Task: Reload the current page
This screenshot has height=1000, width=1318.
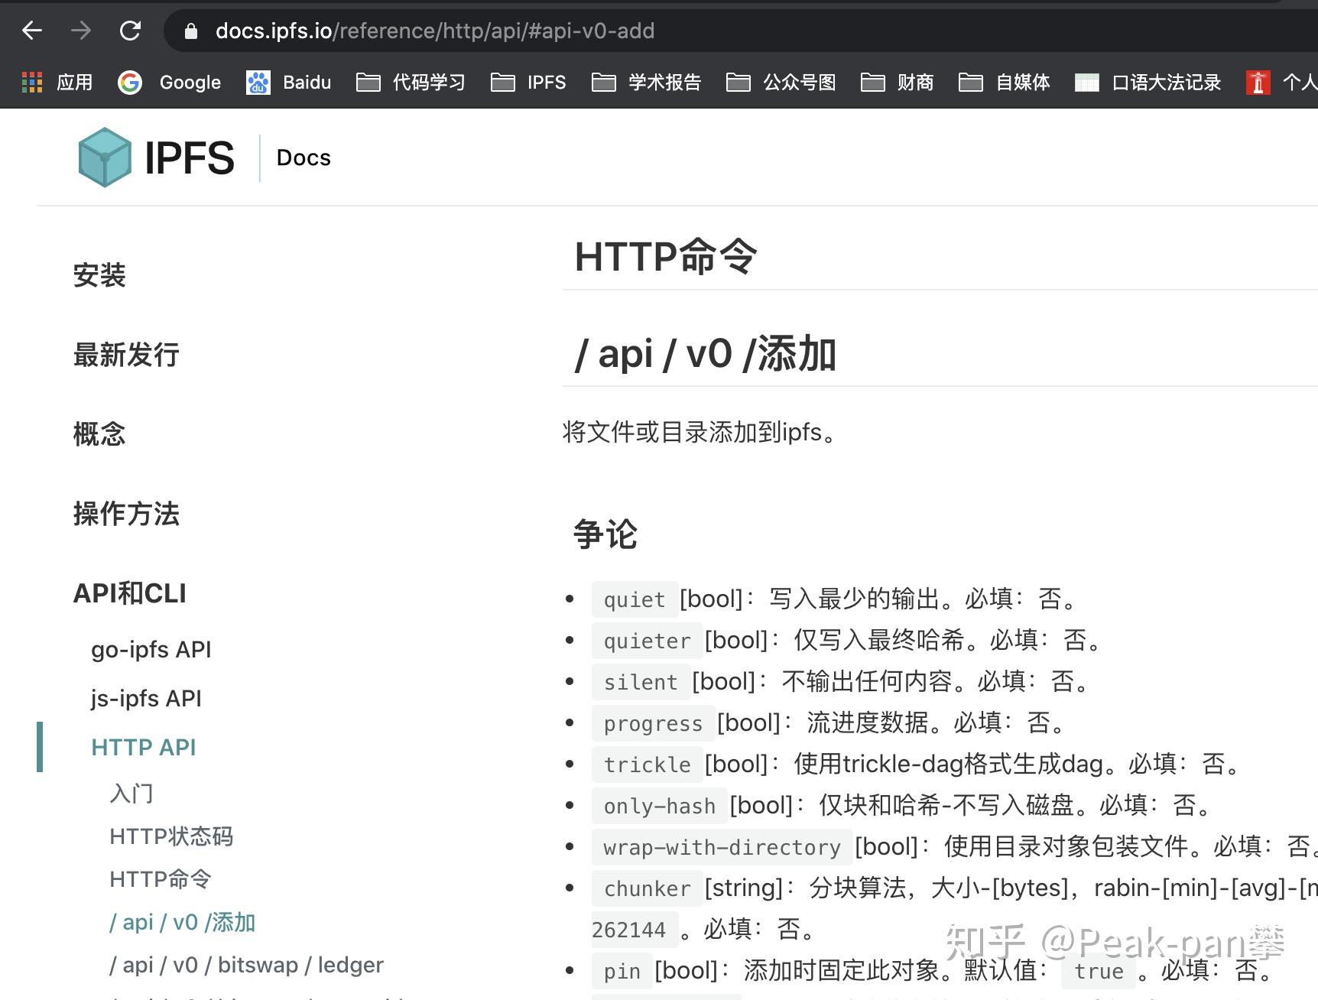Action: click(131, 30)
